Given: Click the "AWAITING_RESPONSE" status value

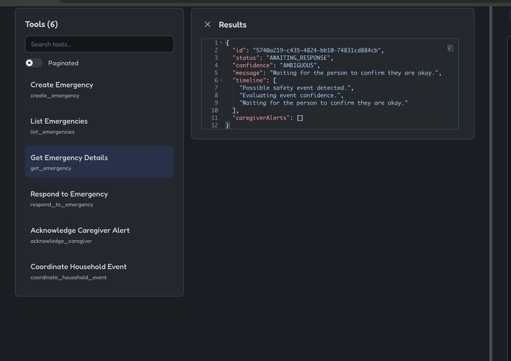Looking at the screenshot, I should click(298, 58).
